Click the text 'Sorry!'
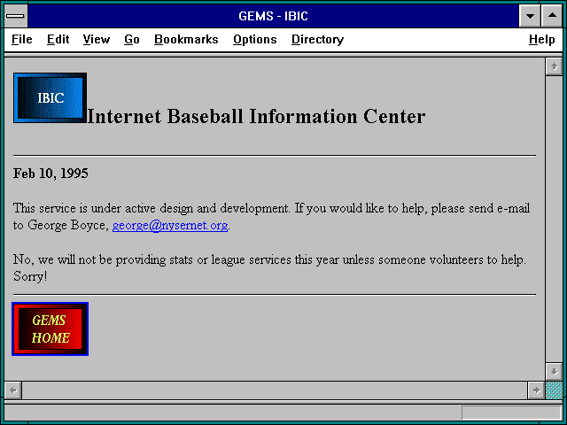The height and width of the screenshot is (425, 567). point(30,276)
